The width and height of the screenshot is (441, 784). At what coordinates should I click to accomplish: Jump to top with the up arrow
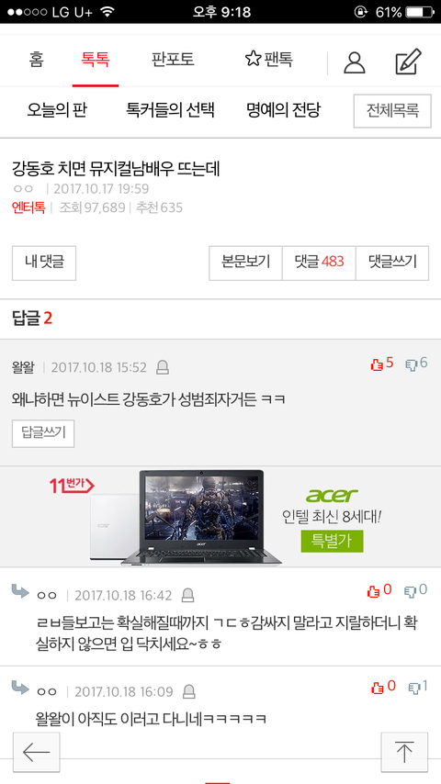tap(404, 752)
